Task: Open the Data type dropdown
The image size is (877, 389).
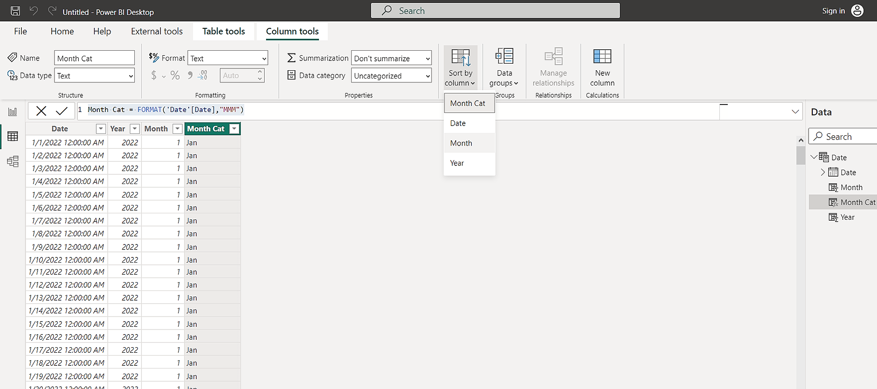Action: click(x=94, y=76)
